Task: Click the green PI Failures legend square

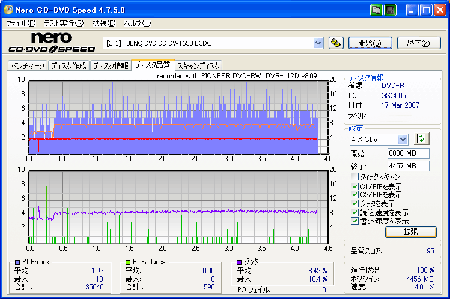Action: [x=128, y=262]
